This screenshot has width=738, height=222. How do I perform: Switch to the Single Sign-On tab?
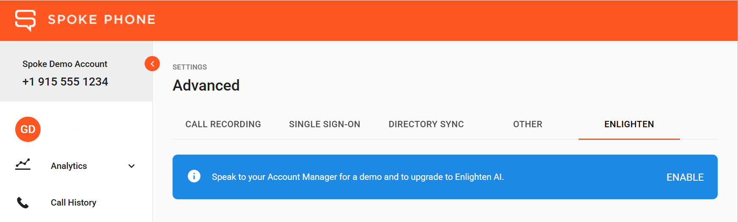tap(325, 124)
